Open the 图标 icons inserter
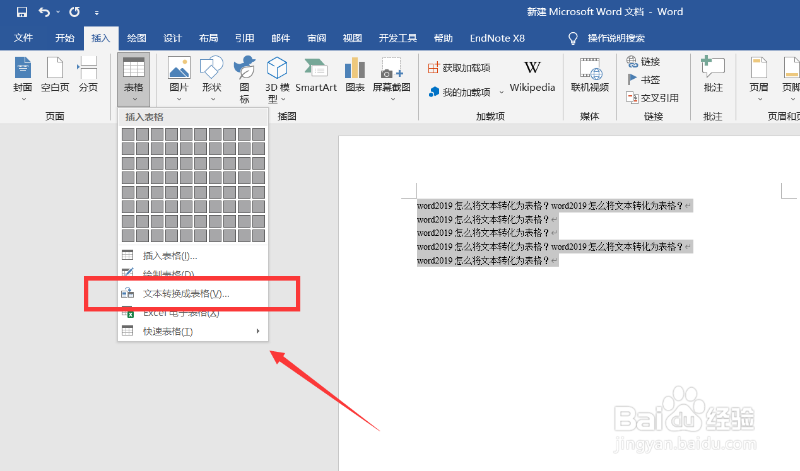This screenshot has height=471, width=800. [244, 79]
